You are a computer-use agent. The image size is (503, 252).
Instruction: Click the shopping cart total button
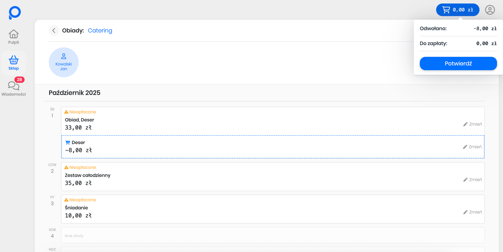point(457,10)
